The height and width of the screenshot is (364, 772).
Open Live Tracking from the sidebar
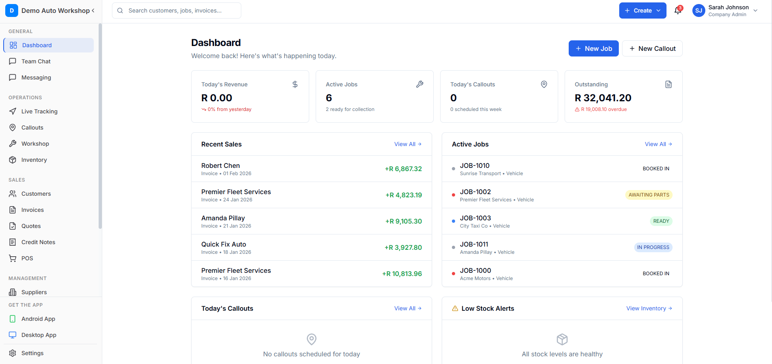(39, 111)
